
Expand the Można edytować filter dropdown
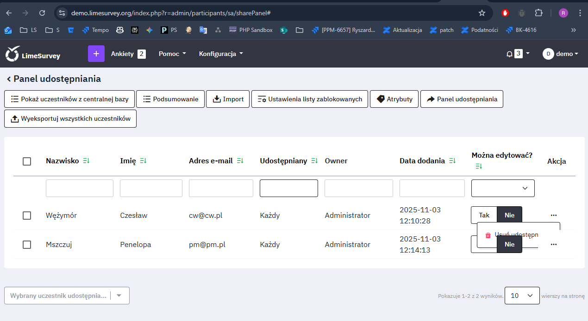coord(503,188)
